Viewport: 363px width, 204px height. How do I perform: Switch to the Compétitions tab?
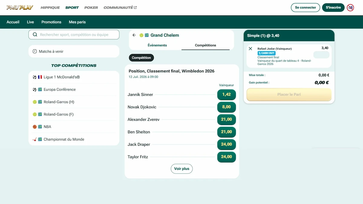click(x=206, y=45)
